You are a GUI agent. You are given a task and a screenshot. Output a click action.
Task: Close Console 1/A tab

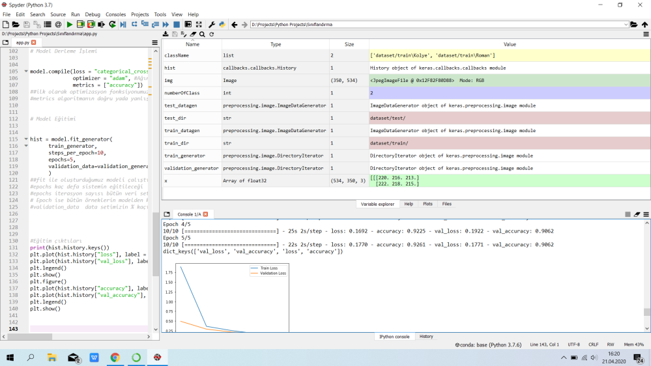pos(205,214)
